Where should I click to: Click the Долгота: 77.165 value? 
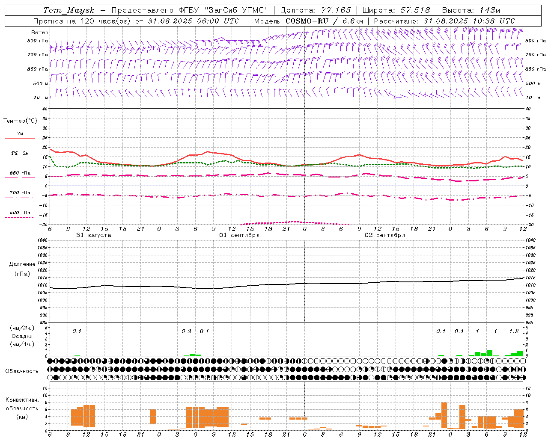click(x=316, y=10)
